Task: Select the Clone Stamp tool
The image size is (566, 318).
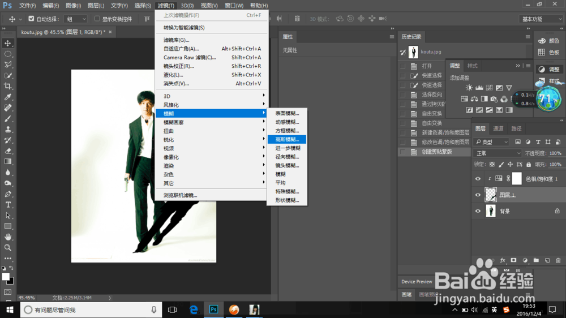Action: tap(7, 129)
